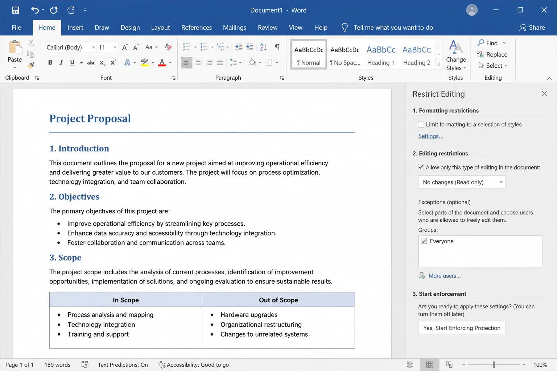557x371 pixels.
Task: Uncheck the Everyone group exception
Action: (x=424, y=241)
